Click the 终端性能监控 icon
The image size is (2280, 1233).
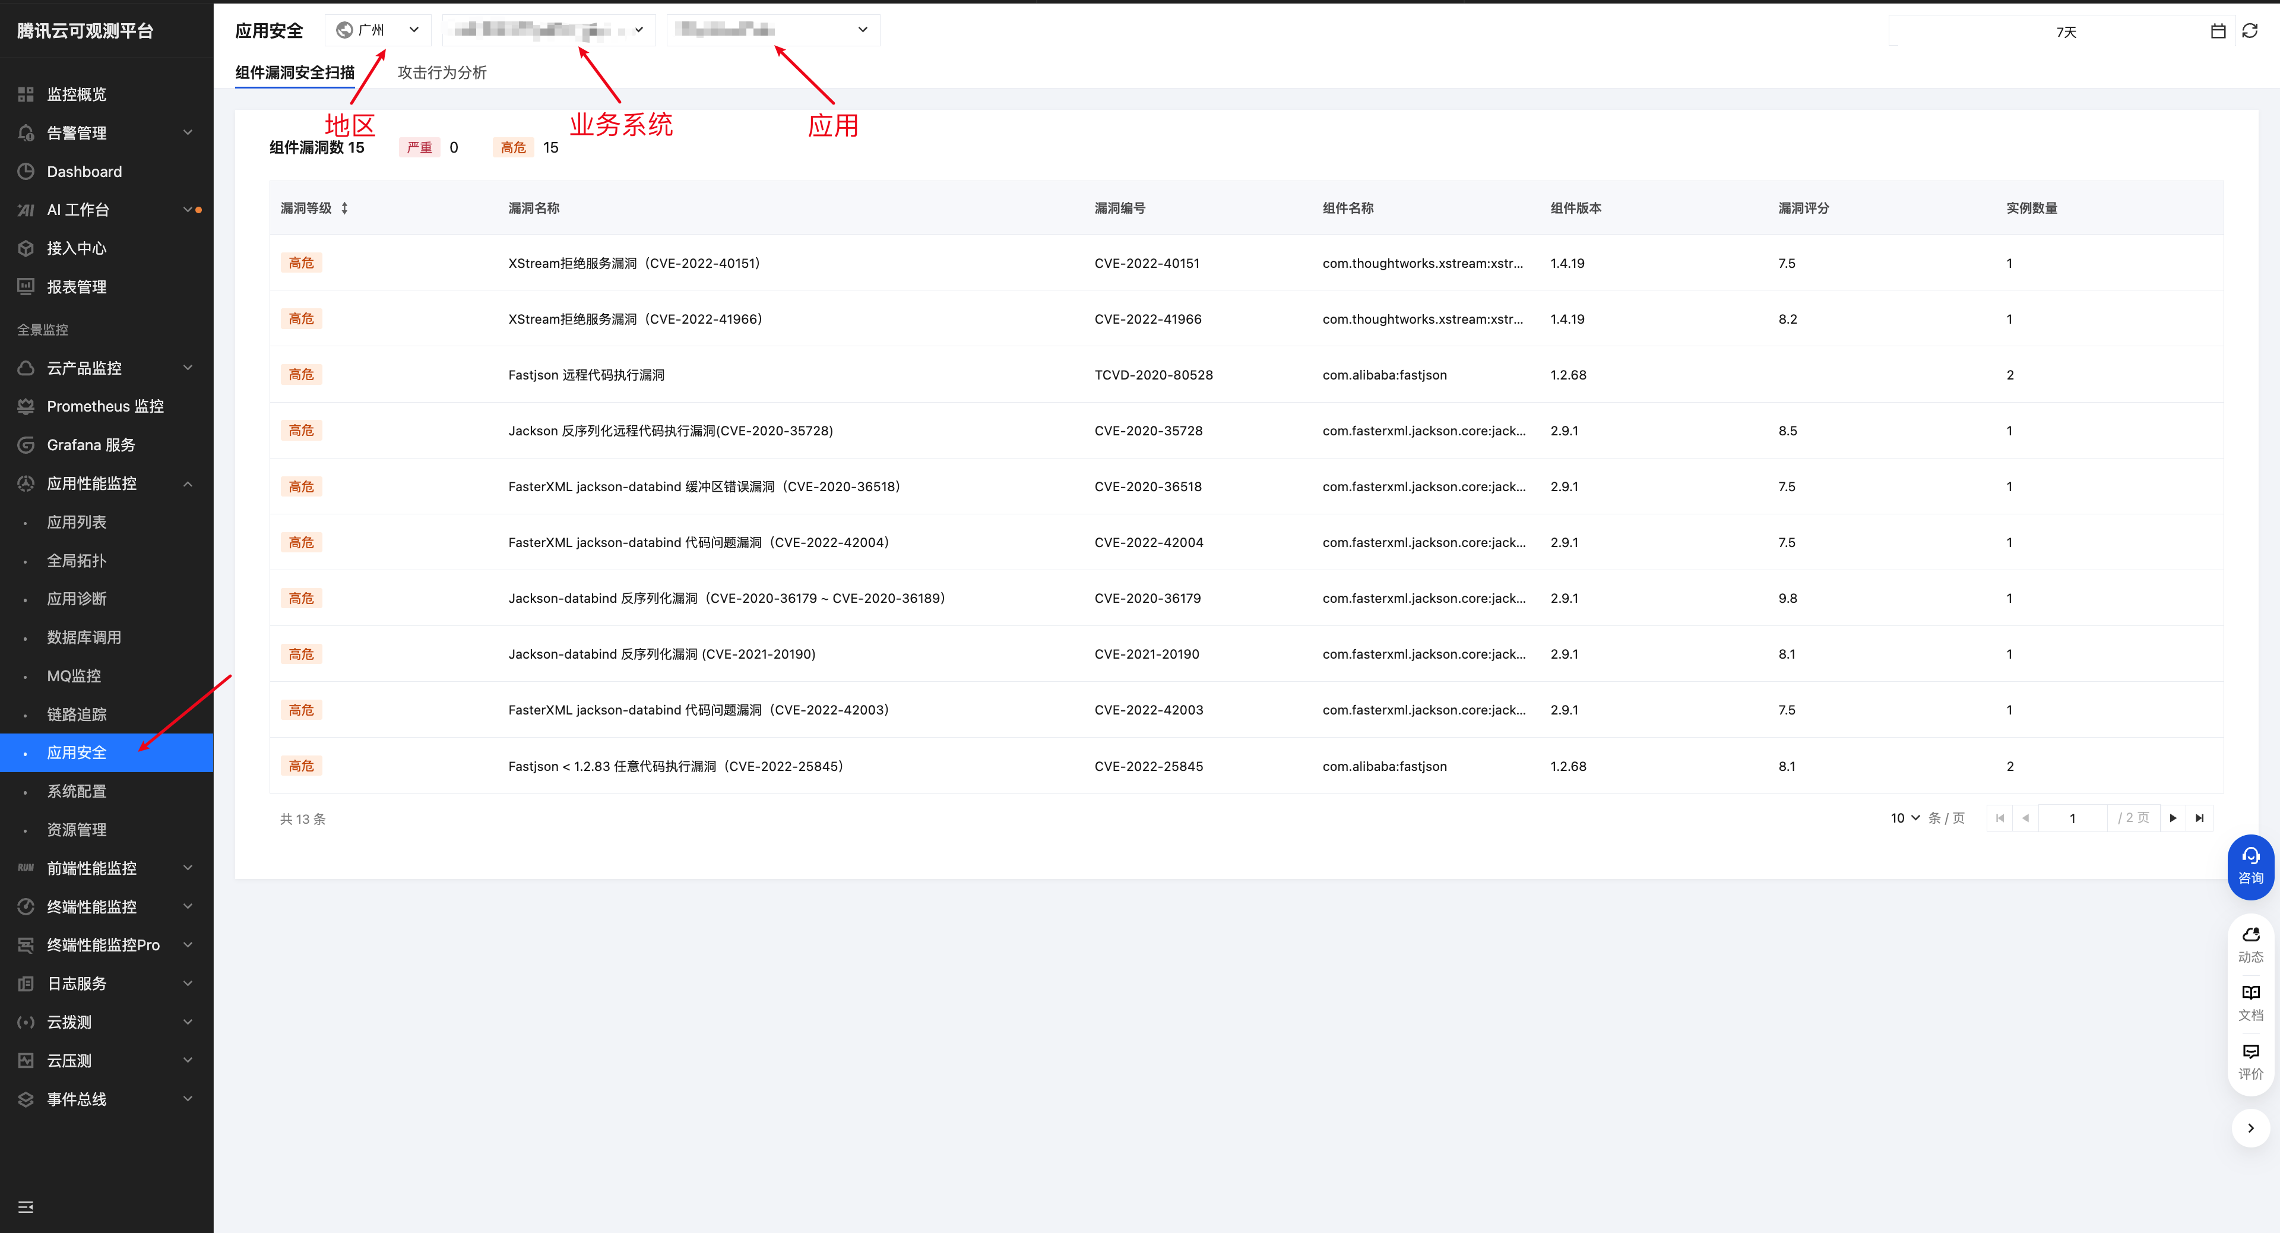26,906
